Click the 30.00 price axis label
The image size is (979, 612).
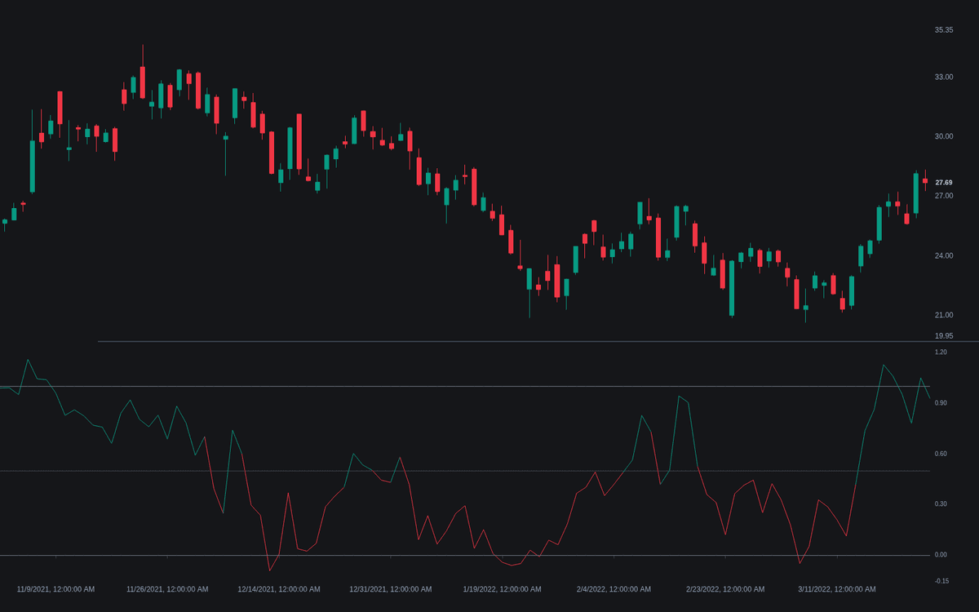point(944,136)
